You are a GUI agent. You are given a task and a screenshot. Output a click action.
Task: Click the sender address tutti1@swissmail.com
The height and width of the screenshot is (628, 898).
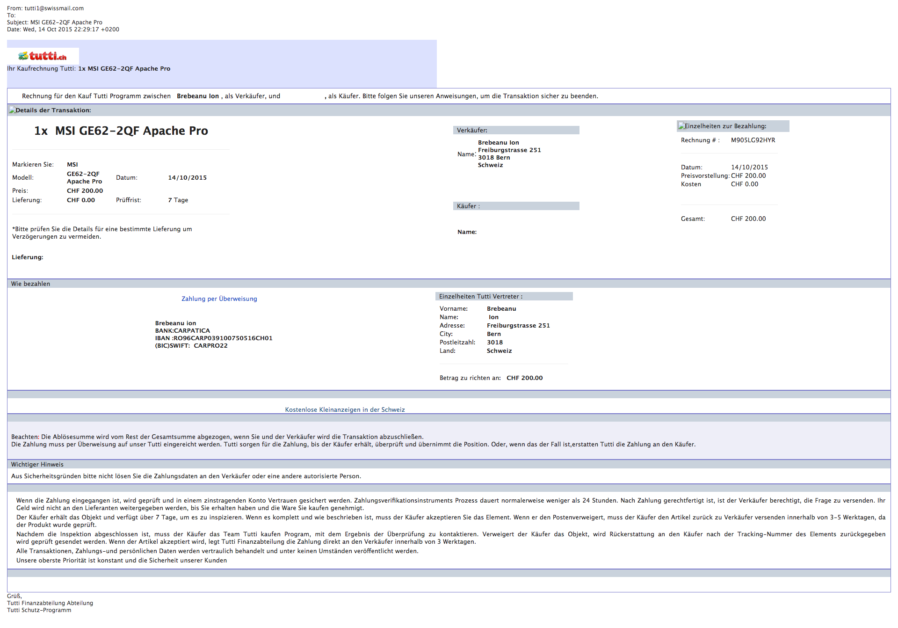[x=54, y=8]
